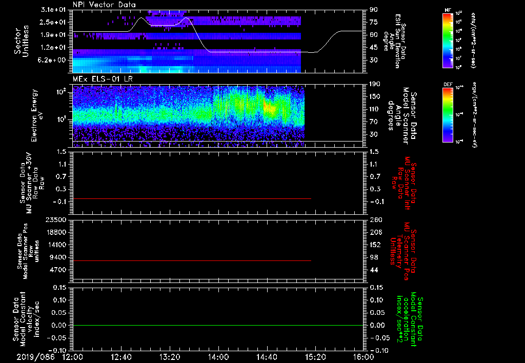Click the '2019/086' date label
Image resolution: width=525 pixels, height=363 pixels.
pos(35,357)
